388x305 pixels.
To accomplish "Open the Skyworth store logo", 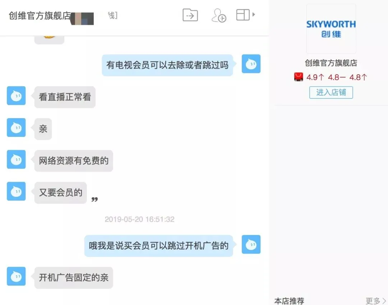I will (331, 29).
